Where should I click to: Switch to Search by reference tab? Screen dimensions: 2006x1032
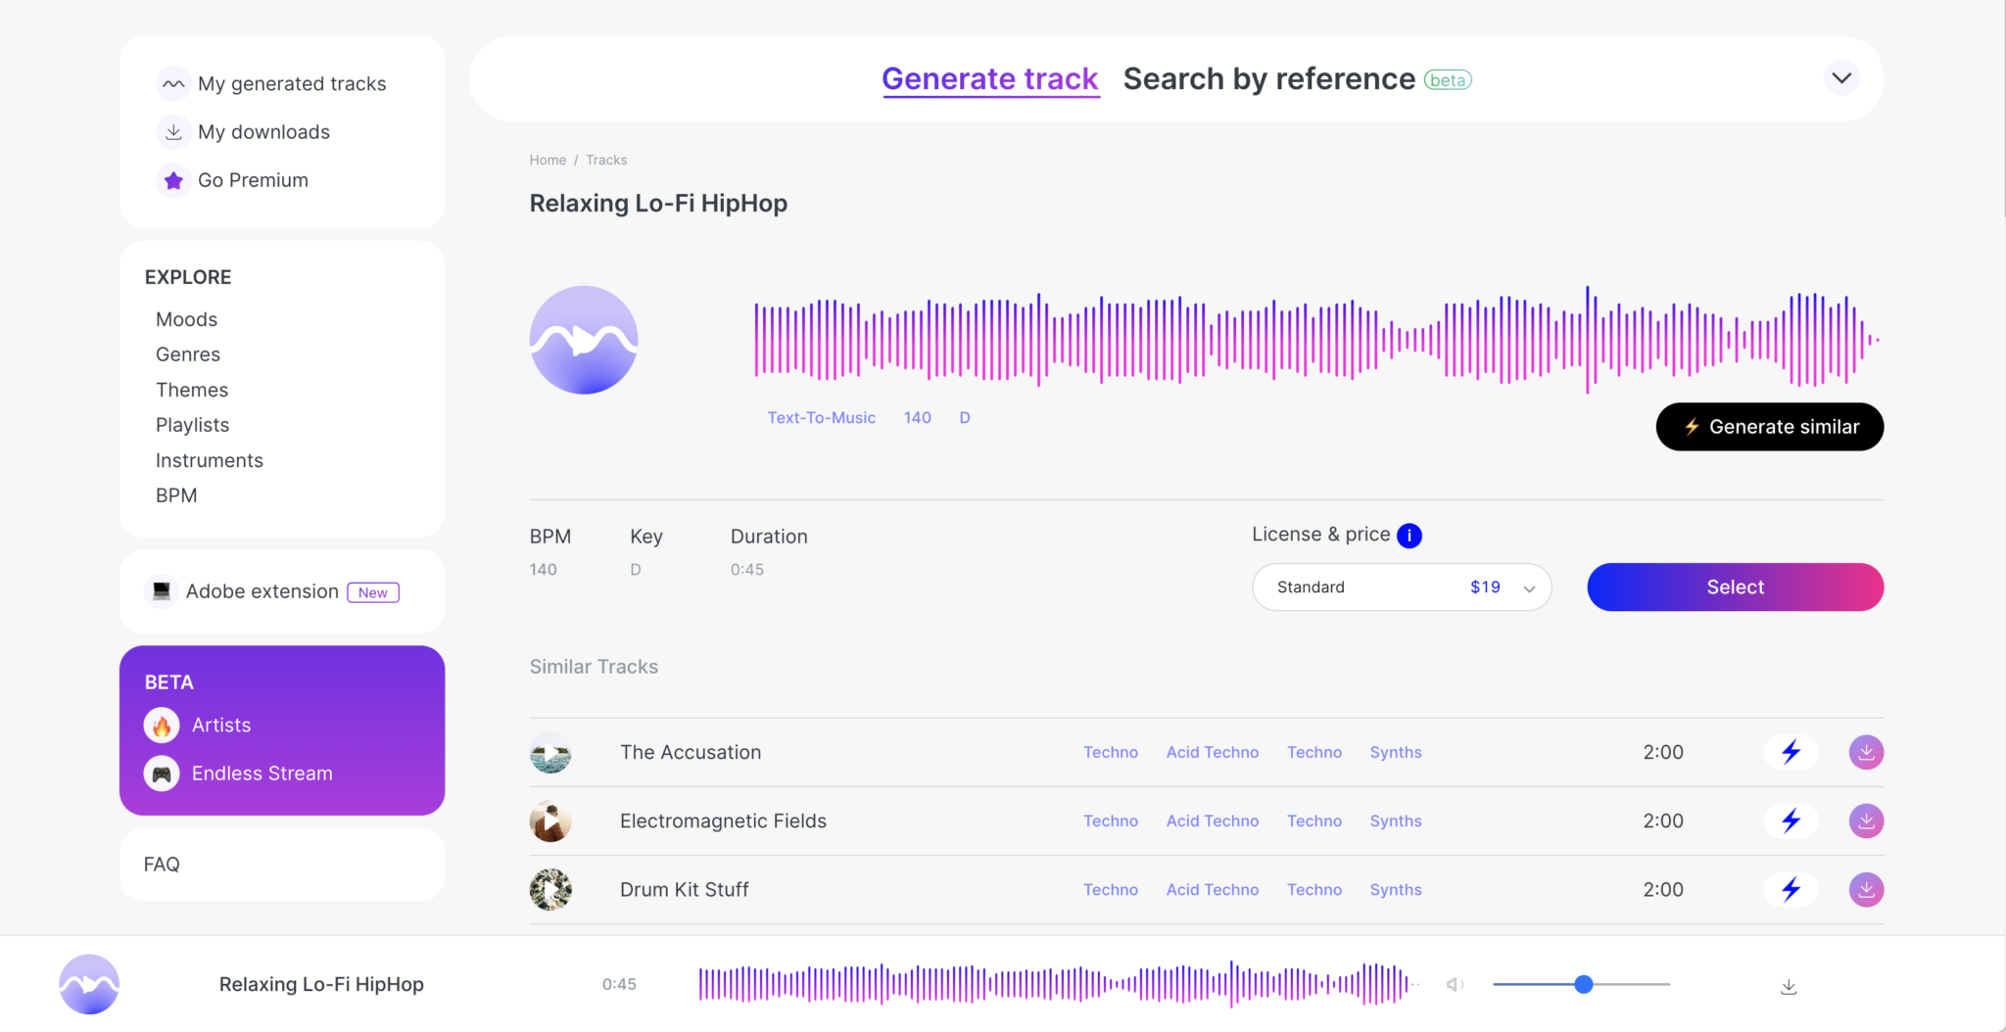1268,79
